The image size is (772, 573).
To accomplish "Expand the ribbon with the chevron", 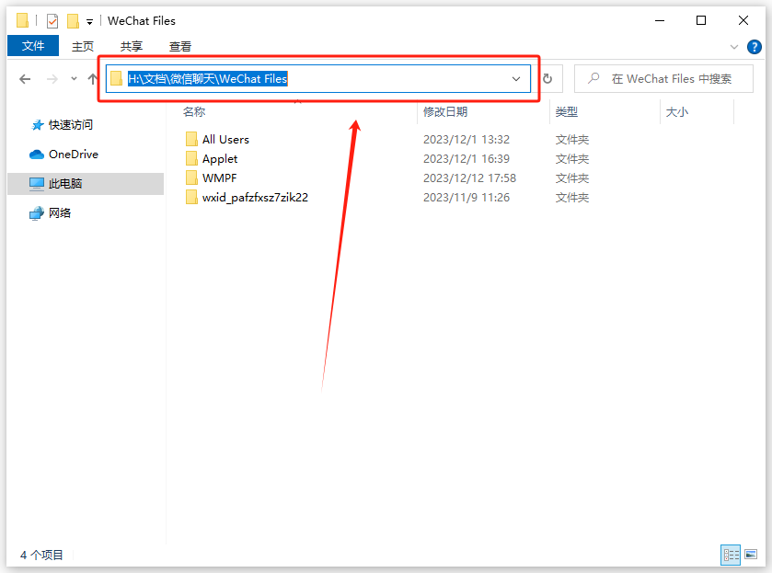I will coord(733,47).
